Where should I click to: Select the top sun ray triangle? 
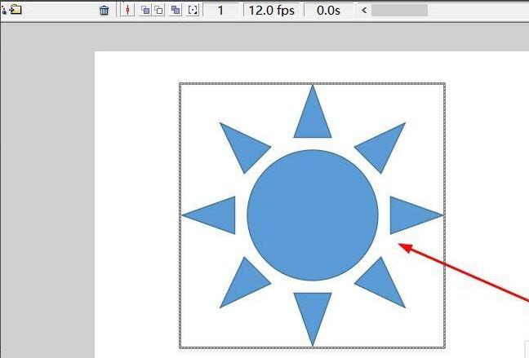[313, 118]
